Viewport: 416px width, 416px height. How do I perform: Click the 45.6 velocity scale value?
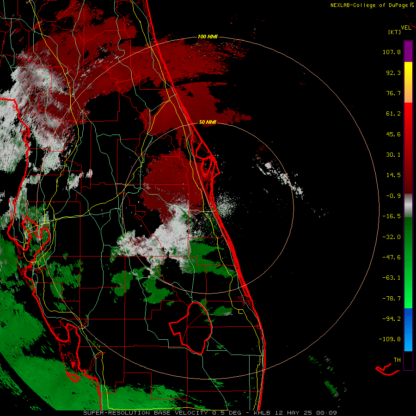pyautogui.click(x=393, y=134)
